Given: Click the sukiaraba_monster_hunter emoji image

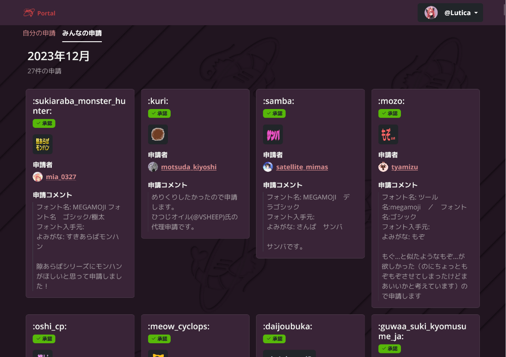Looking at the screenshot, I should tap(43, 144).
